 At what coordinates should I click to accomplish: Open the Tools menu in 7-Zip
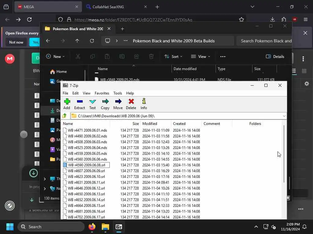tap(118, 93)
